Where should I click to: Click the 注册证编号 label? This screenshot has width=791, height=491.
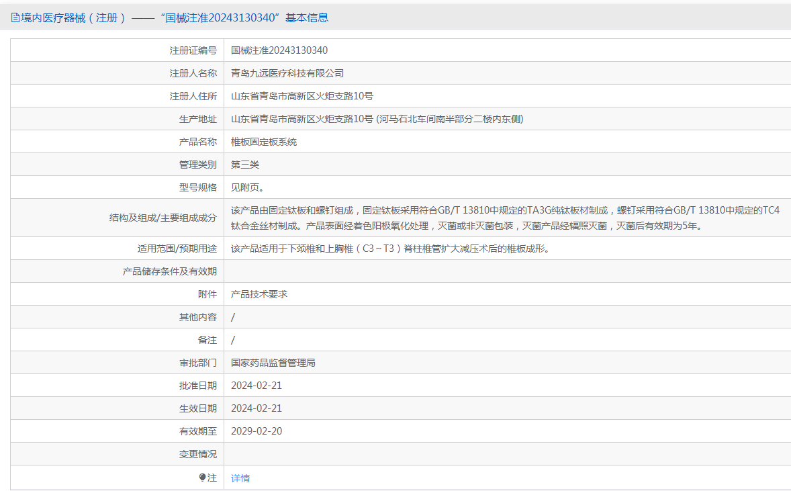pos(193,50)
